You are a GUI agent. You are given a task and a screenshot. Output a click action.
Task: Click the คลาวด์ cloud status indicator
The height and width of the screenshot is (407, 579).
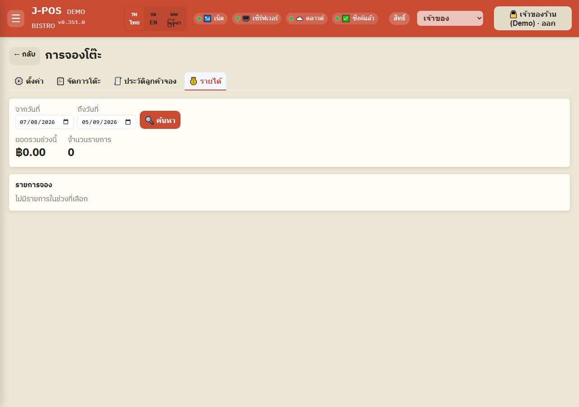307,19
